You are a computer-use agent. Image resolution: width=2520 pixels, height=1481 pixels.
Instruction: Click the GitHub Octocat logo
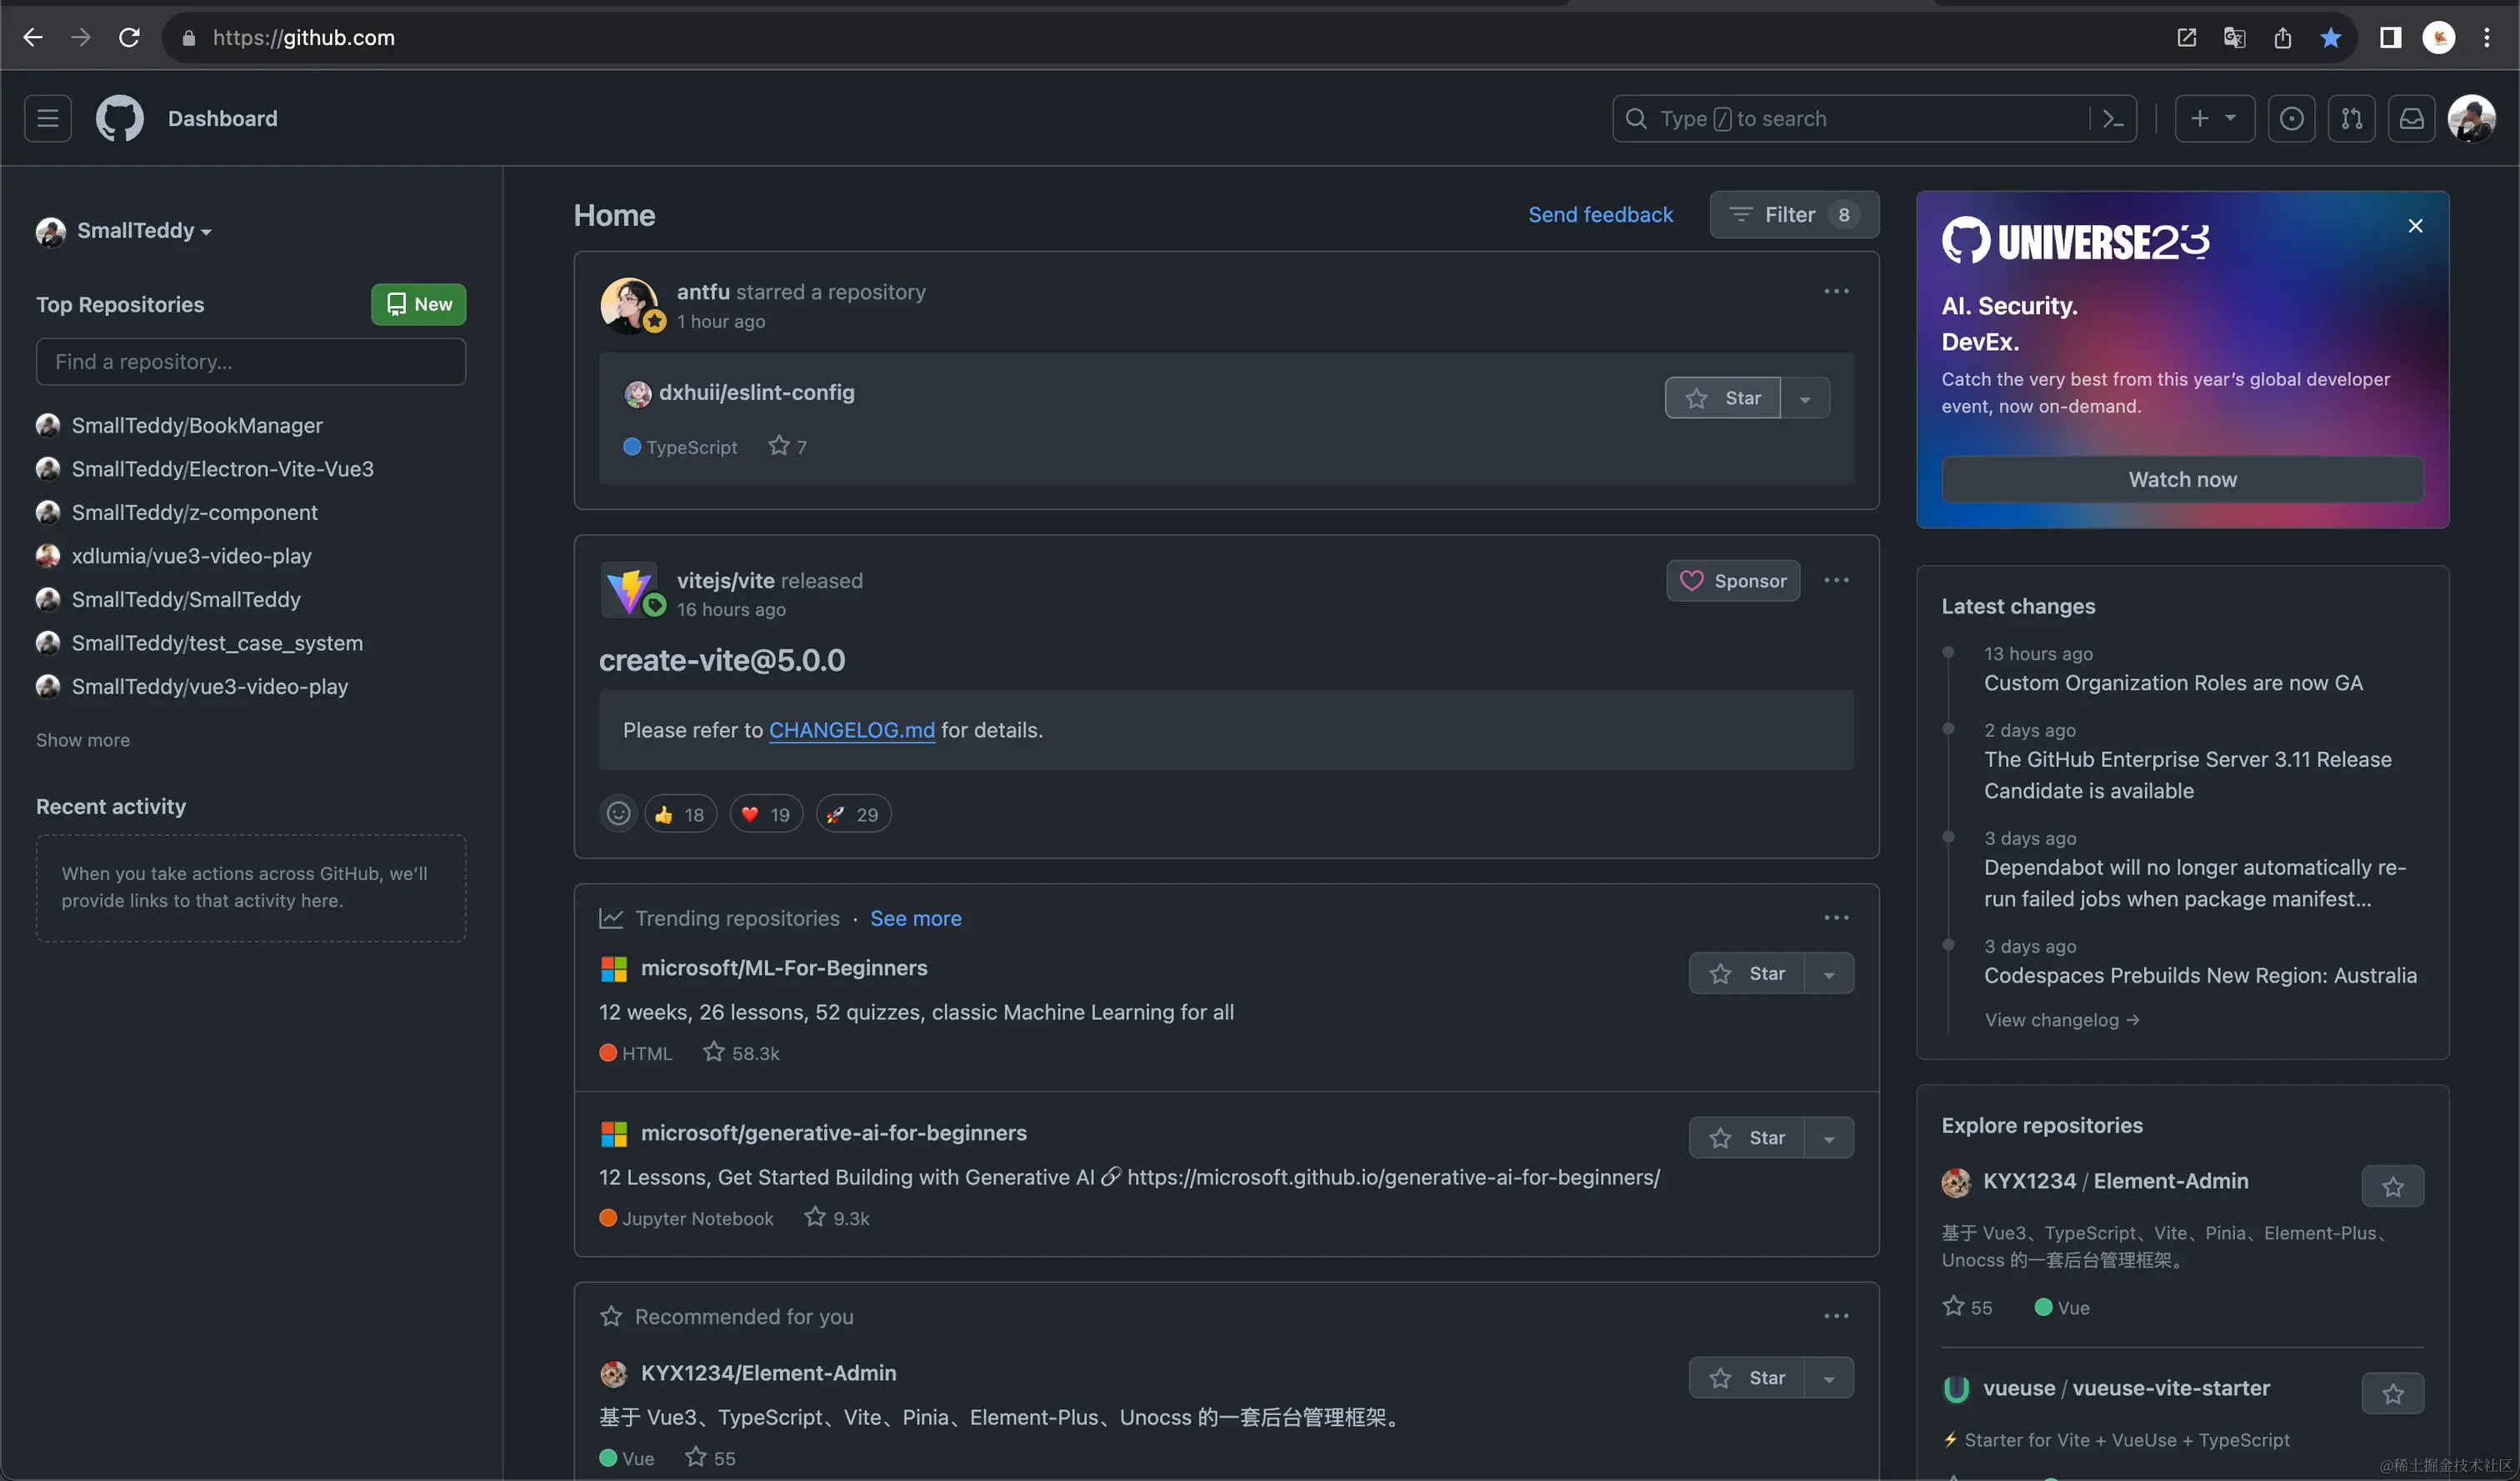pyautogui.click(x=119, y=119)
